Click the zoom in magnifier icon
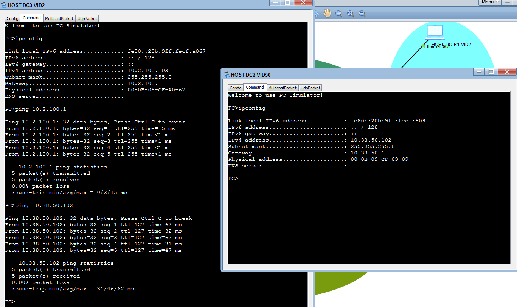 pos(339,14)
